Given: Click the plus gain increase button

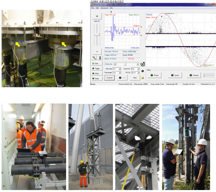Looking at the screenshot, I should coord(97,16).
